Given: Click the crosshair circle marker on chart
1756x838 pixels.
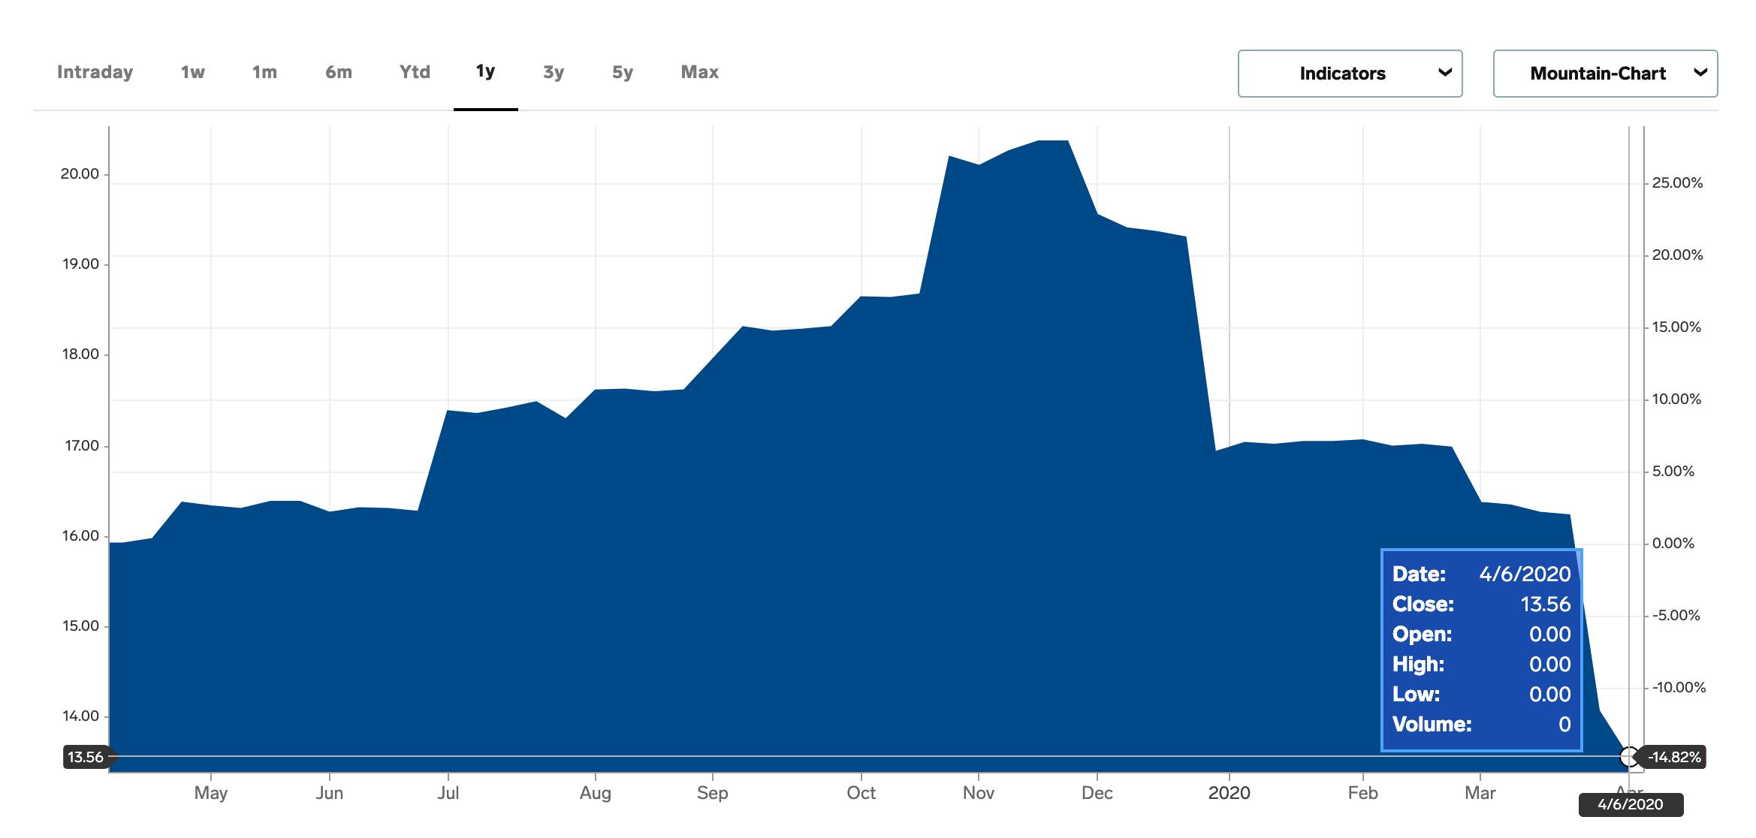Looking at the screenshot, I should tap(1629, 756).
